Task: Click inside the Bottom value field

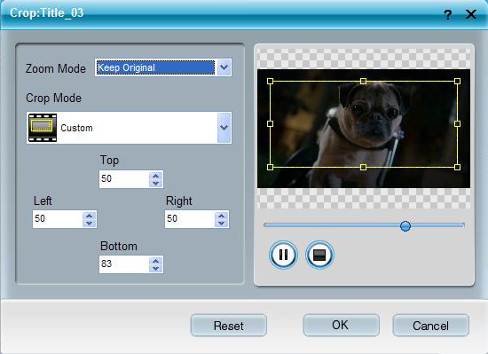Action: pos(124,264)
